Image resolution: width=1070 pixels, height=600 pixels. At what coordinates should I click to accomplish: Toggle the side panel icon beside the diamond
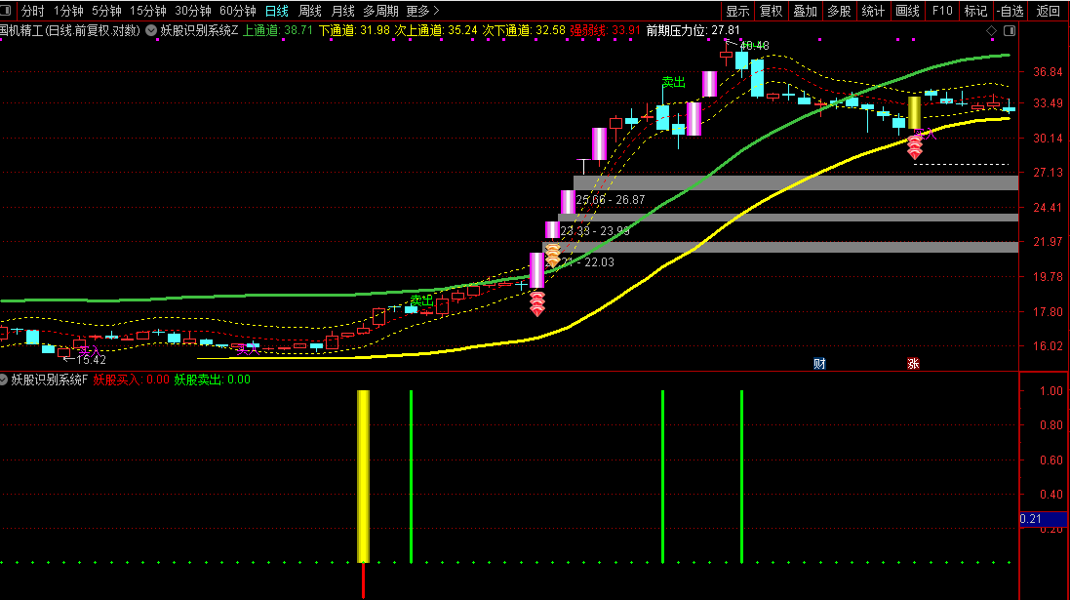click(1010, 30)
